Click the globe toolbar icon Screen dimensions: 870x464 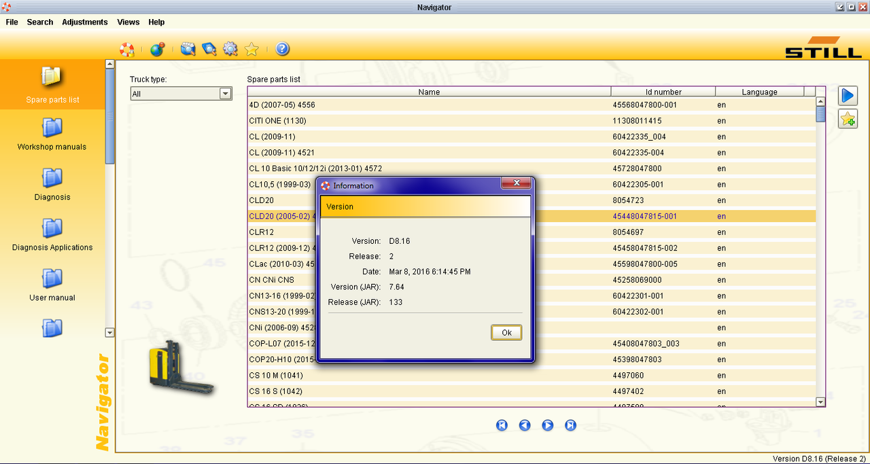(x=157, y=49)
